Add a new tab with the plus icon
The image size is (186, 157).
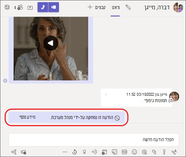[90, 7]
